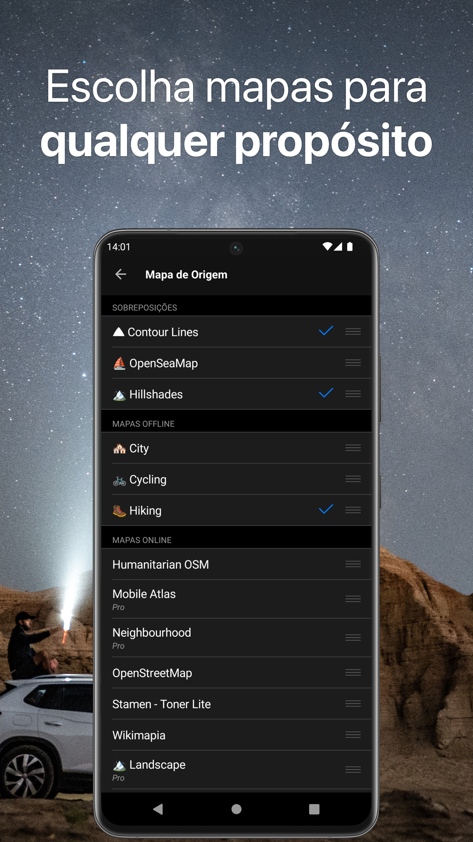Click the Landscape mountain icon

coord(119,766)
